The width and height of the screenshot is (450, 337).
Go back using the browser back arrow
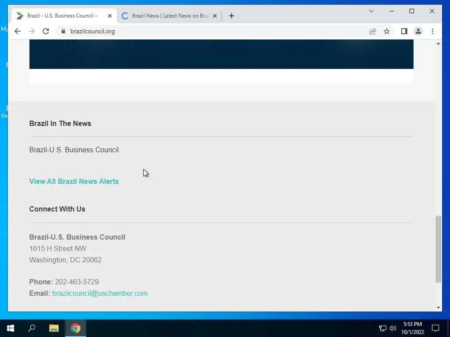click(18, 31)
